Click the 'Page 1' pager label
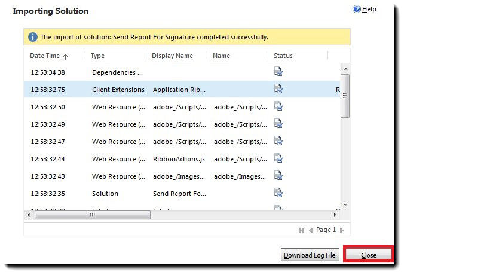 [x=326, y=230]
